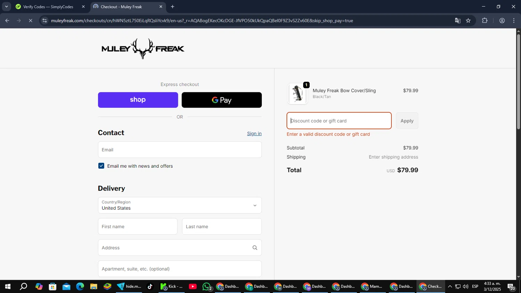
Task: Open File Explorer from the taskbar
Action: [x=94, y=286]
